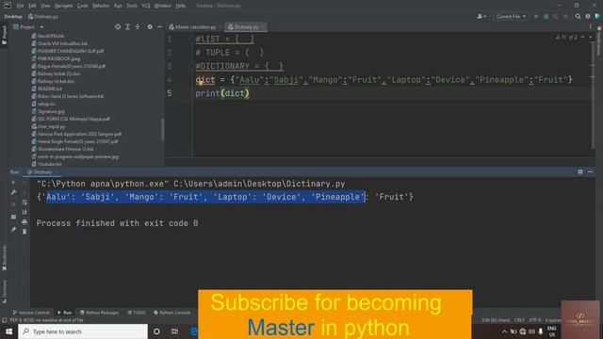Toggle soft-wrap icon in Run console

coord(24,202)
